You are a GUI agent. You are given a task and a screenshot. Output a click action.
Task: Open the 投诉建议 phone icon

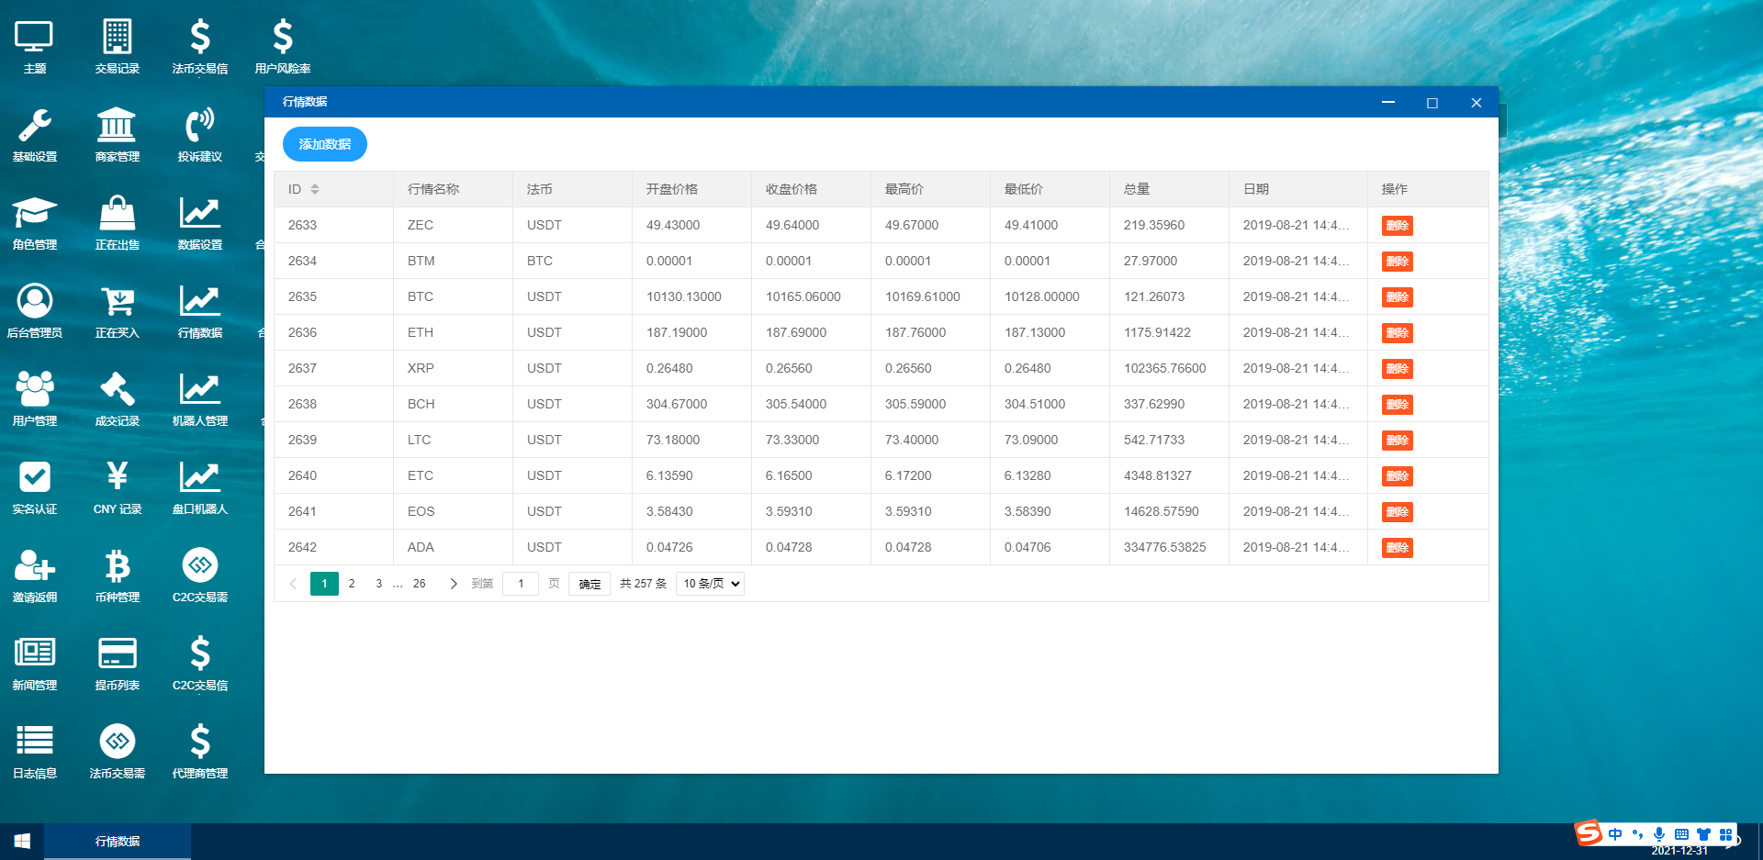[x=199, y=127]
